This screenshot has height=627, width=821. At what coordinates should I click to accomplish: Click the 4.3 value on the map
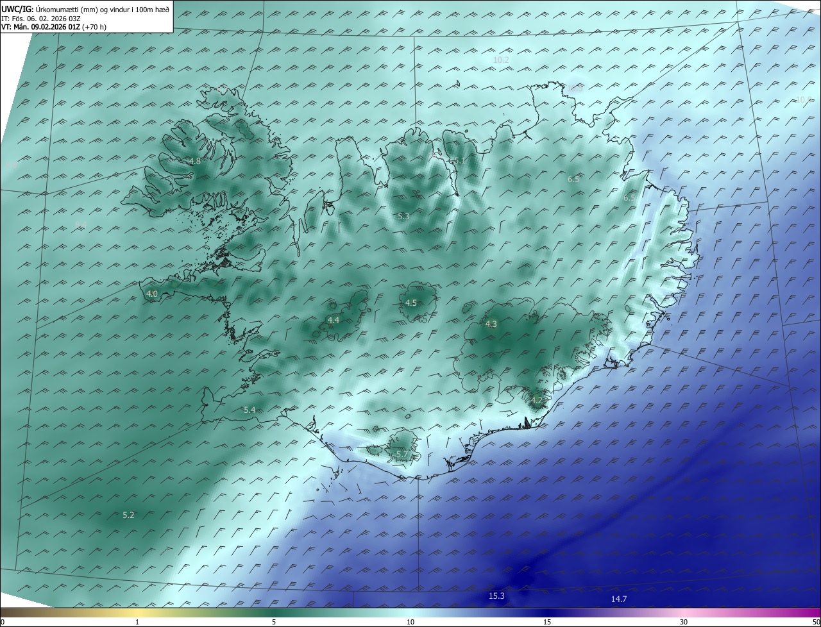click(x=491, y=324)
